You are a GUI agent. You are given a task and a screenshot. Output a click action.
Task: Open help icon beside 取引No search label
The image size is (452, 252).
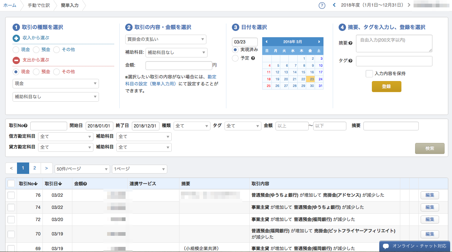25,126
